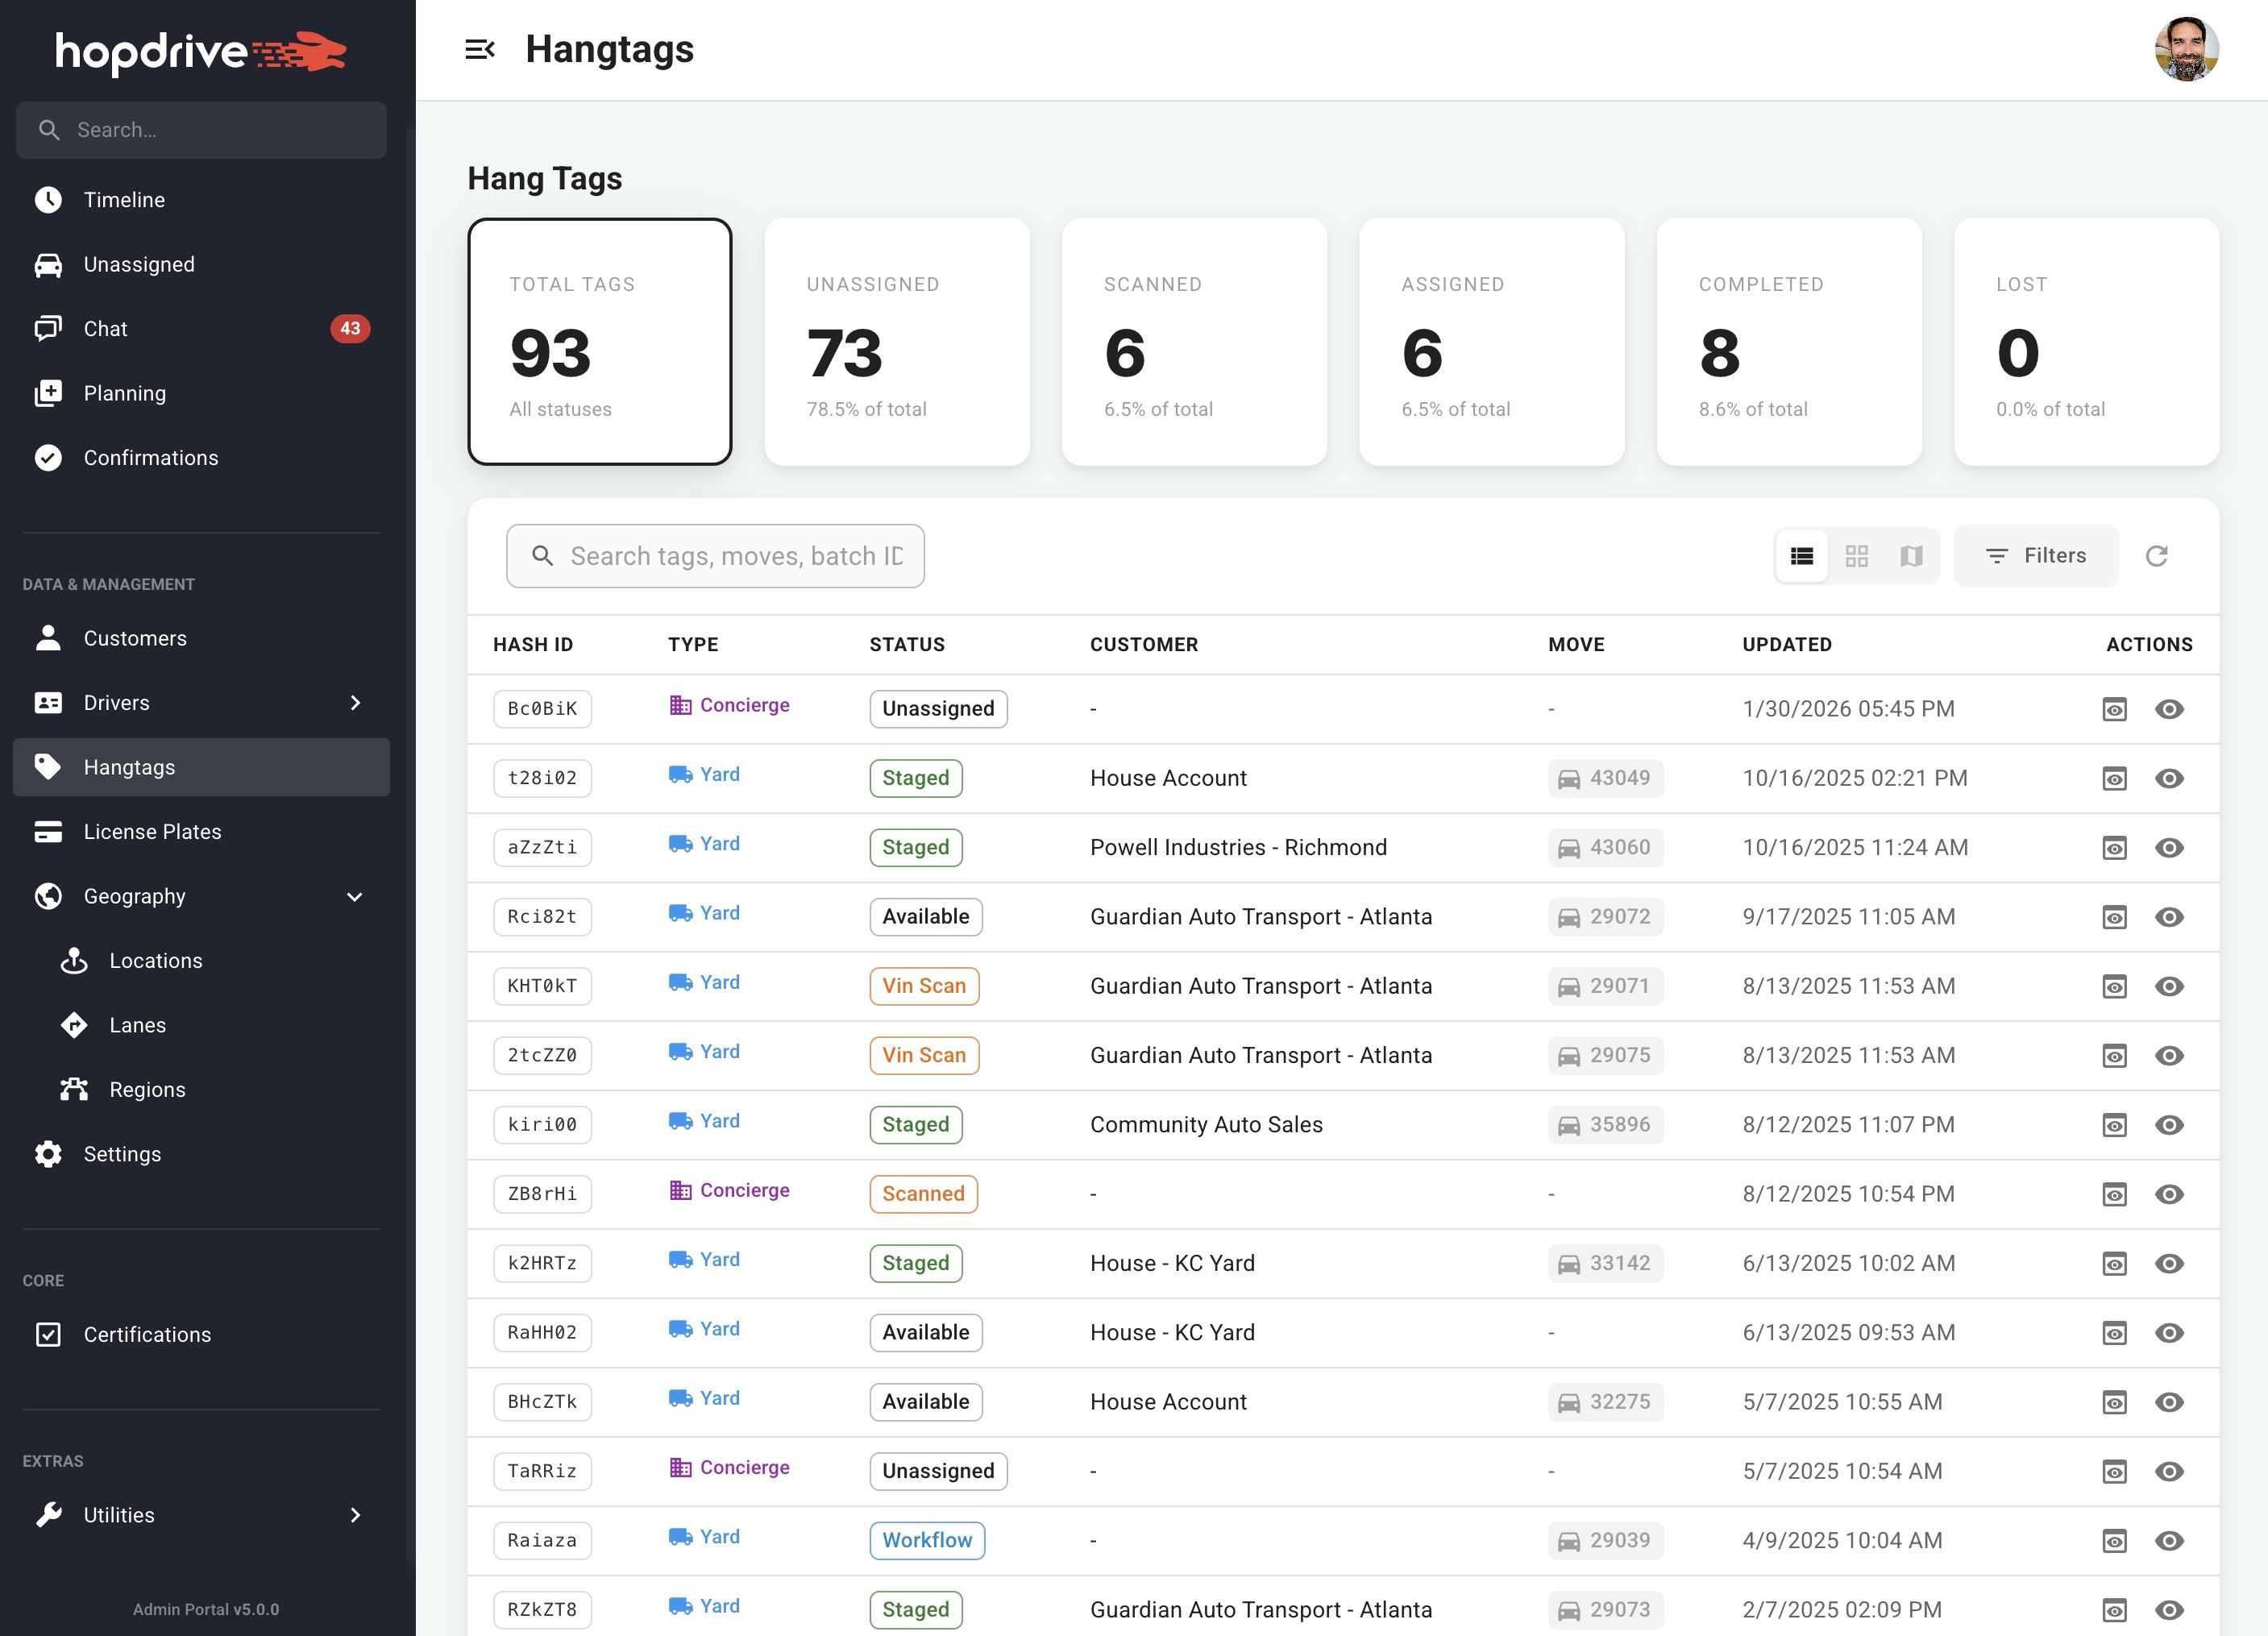The width and height of the screenshot is (2268, 1636).
Task: Switch to list view
Action: [1802, 556]
